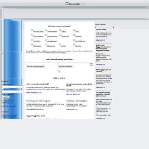Click the icon beside Operativt
Screen dimensions: 149x149
pyautogui.click(x=32, y=40)
